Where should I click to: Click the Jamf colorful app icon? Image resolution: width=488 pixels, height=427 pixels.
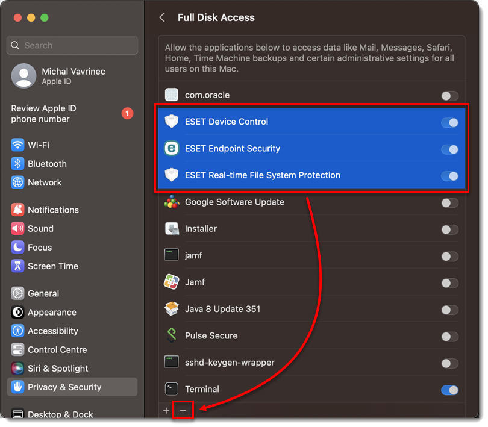point(172,282)
